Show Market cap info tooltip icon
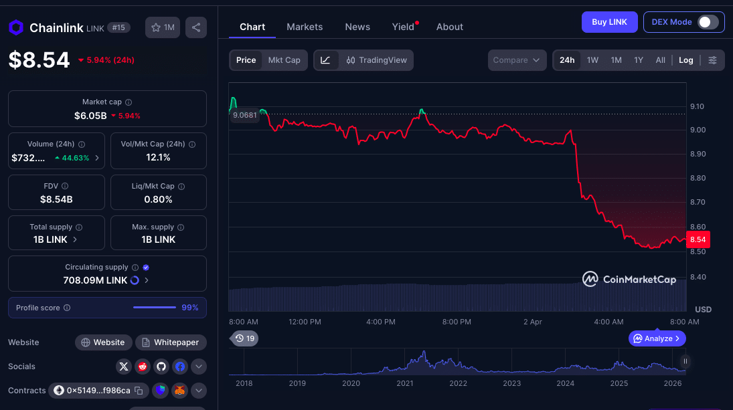This screenshot has width=733, height=410. point(129,102)
